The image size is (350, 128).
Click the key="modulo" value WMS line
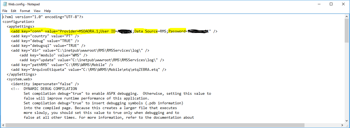(53, 55)
